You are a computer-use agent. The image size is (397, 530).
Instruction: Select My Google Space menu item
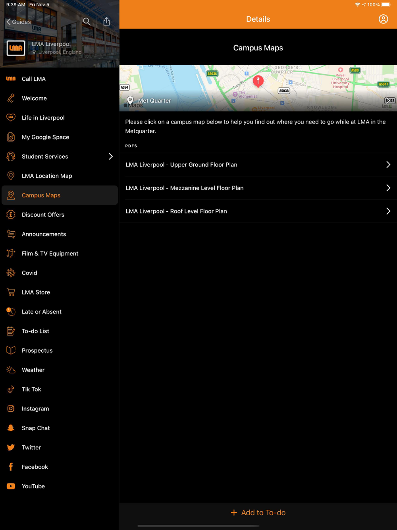pos(60,137)
